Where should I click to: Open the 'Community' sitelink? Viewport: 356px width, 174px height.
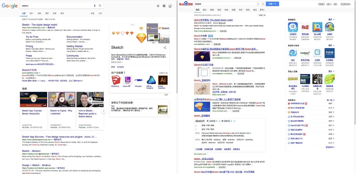click(x=73, y=56)
